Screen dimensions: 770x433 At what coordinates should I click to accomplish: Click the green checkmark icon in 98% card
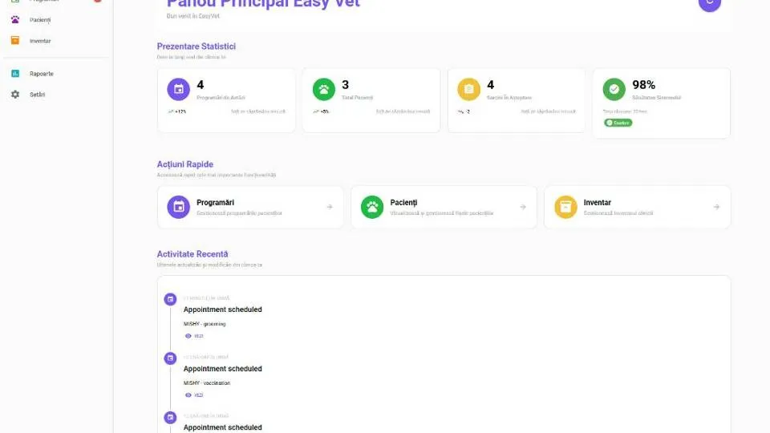point(614,89)
